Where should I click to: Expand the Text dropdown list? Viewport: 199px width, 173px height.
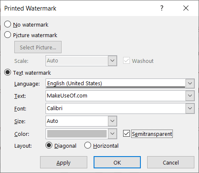(190, 96)
